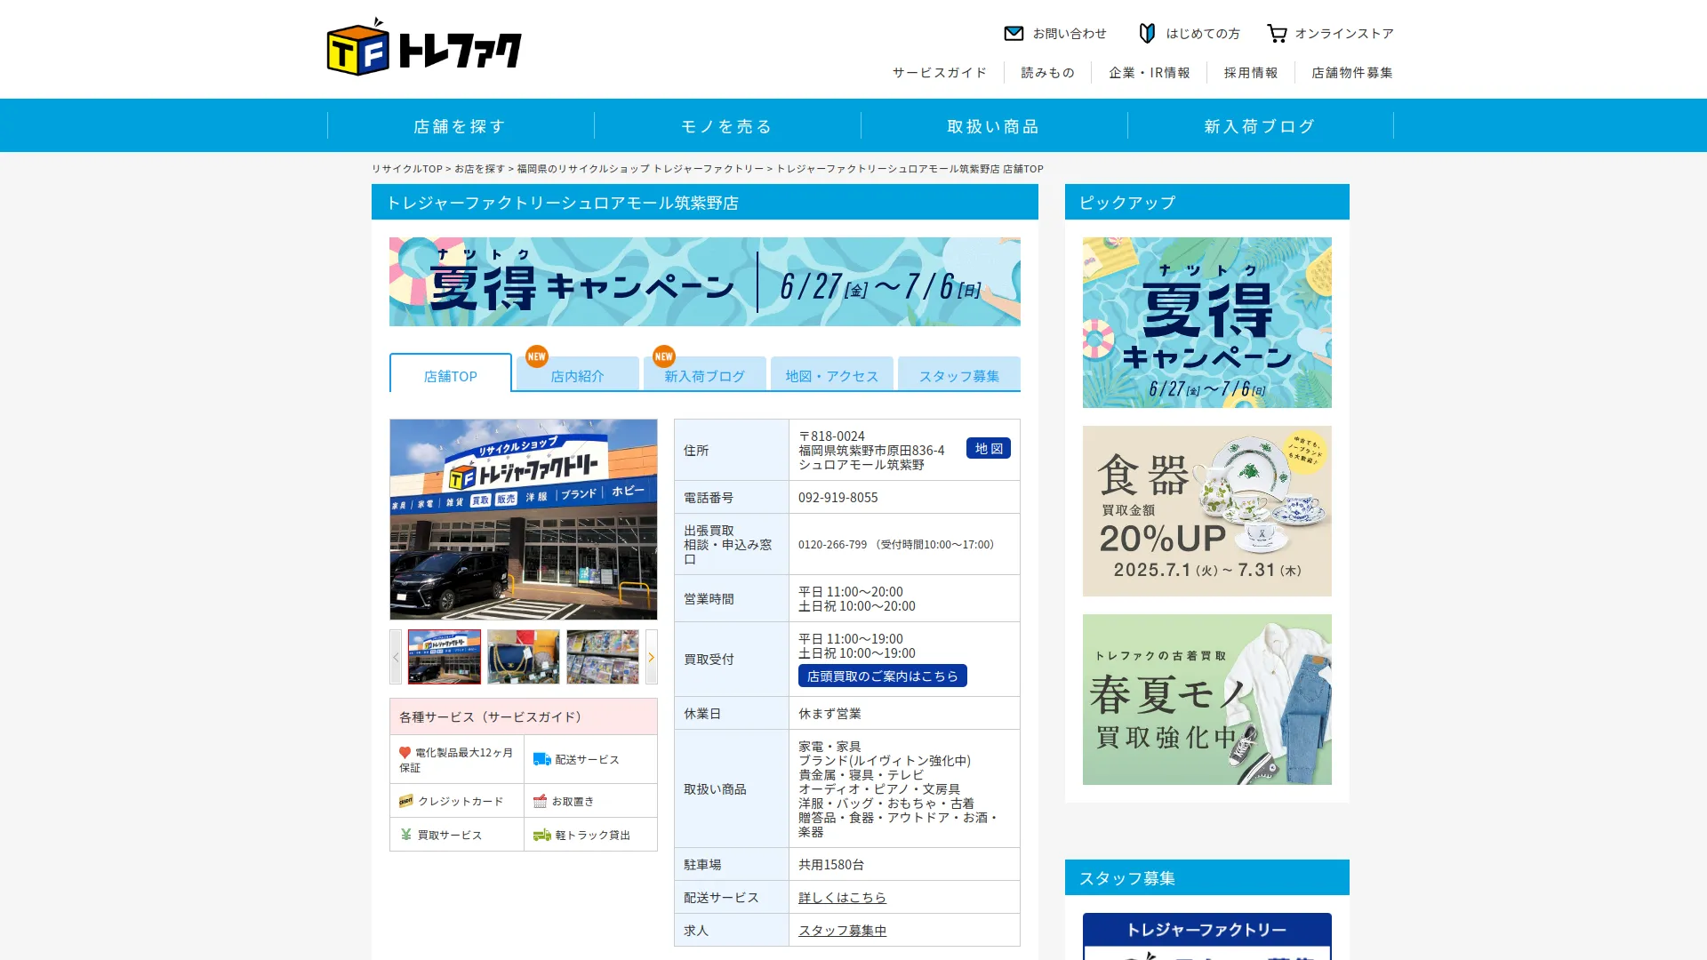Viewport: 1707px width, 960px height.
Task: Click the toll-free number 0120-266-799
Action: point(832,544)
